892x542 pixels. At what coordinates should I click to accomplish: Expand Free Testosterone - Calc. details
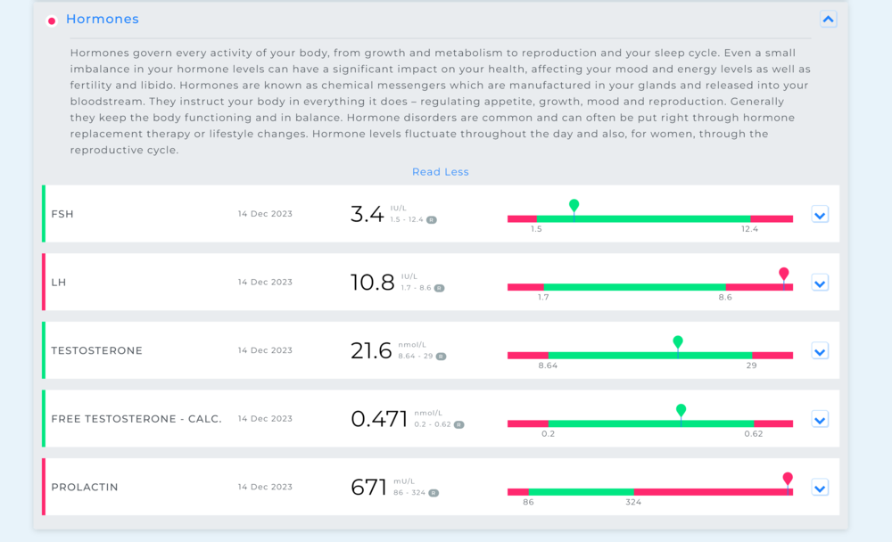(x=820, y=419)
